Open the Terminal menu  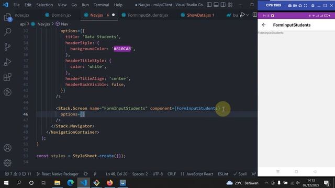101,5
